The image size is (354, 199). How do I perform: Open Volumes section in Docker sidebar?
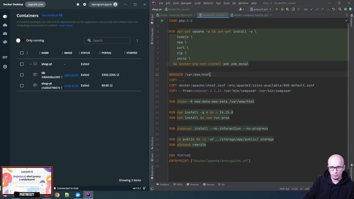(5, 33)
